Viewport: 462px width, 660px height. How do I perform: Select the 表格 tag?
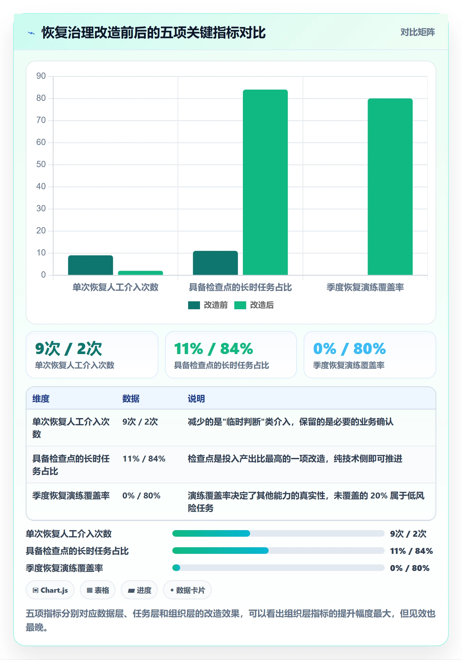98,590
